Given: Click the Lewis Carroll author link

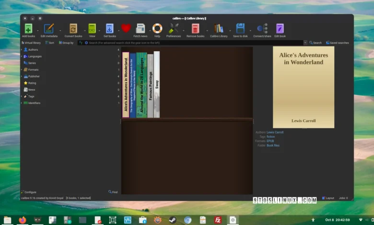Looking at the screenshot, I should pos(275,133).
